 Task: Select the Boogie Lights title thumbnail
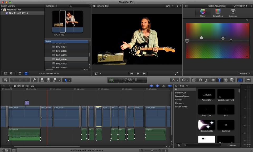tap(207, 125)
